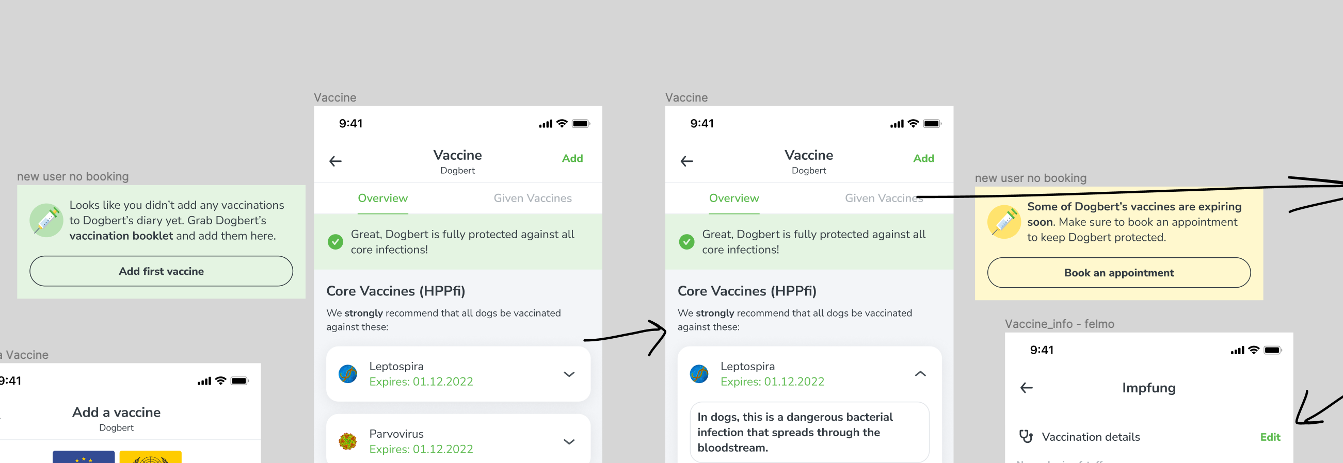The width and height of the screenshot is (1343, 463).
Task: Click the Leptospira description text box
Action: [809, 432]
